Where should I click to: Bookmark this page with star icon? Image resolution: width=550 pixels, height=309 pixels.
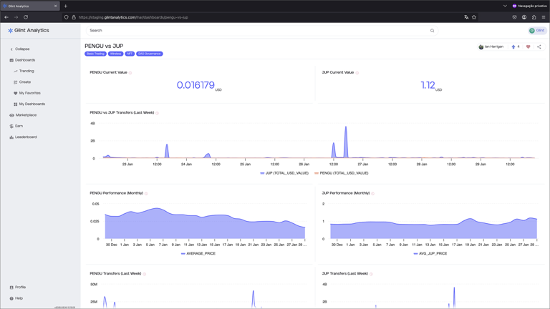pyautogui.click(x=474, y=17)
